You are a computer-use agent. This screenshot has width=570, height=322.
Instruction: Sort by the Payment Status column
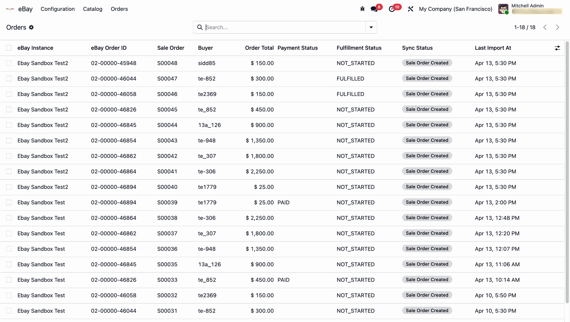point(297,48)
